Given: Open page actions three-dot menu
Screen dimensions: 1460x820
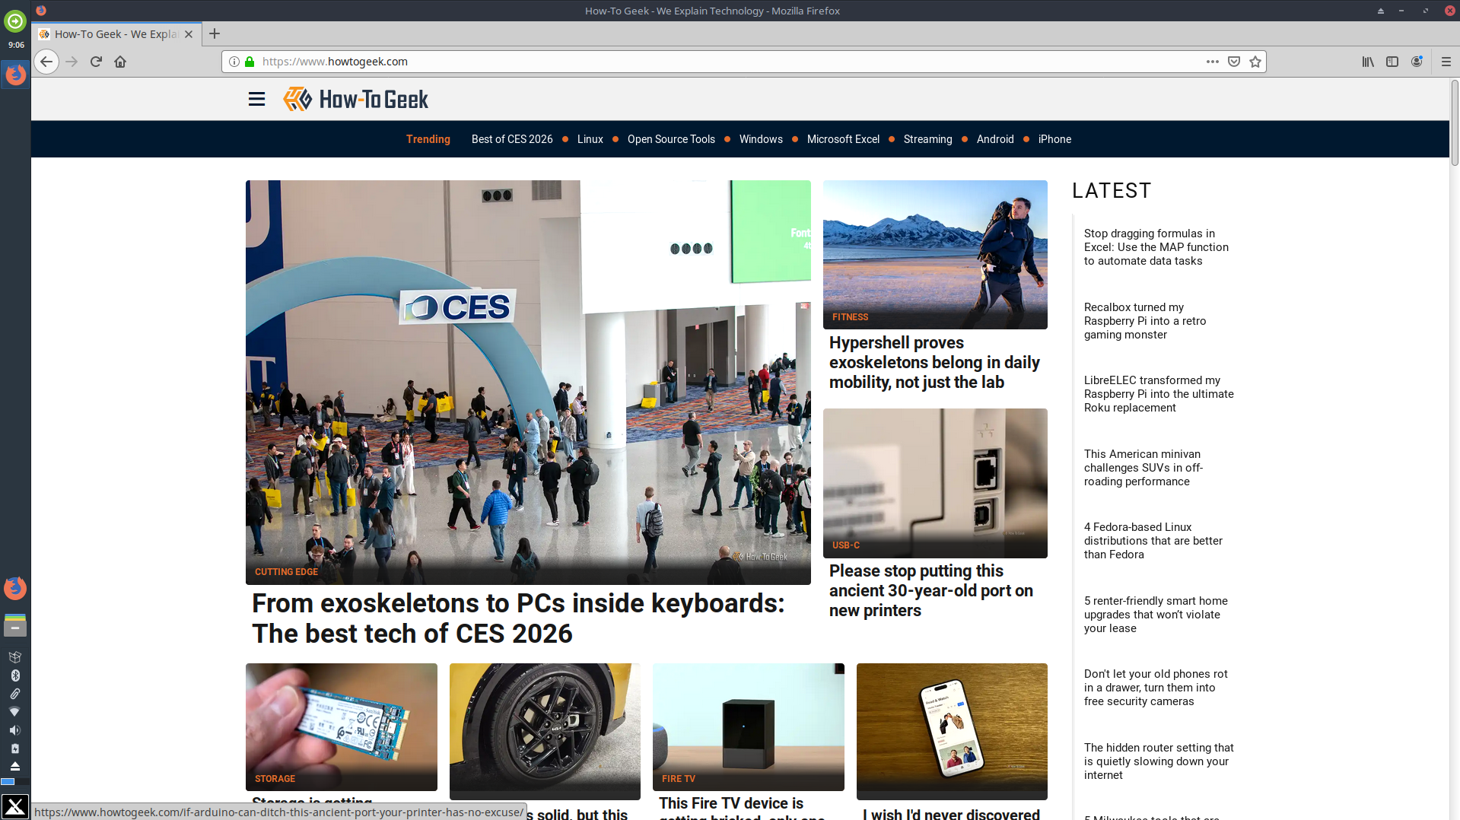Looking at the screenshot, I should pyautogui.click(x=1213, y=62).
